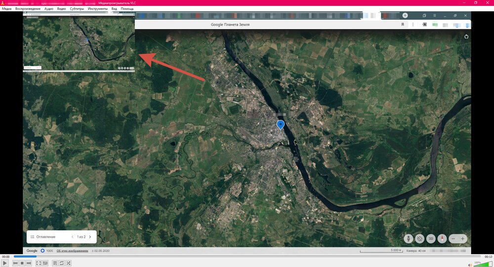The width and height of the screenshot is (494, 267).
Task: Open the Воспроизведение menu
Action: point(28,9)
